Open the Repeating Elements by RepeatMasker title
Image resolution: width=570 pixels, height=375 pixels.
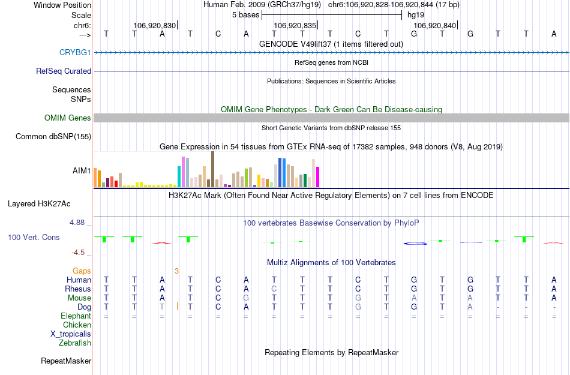[x=331, y=352]
